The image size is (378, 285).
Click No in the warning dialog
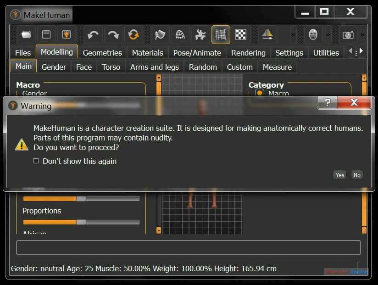tap(357, 175)
